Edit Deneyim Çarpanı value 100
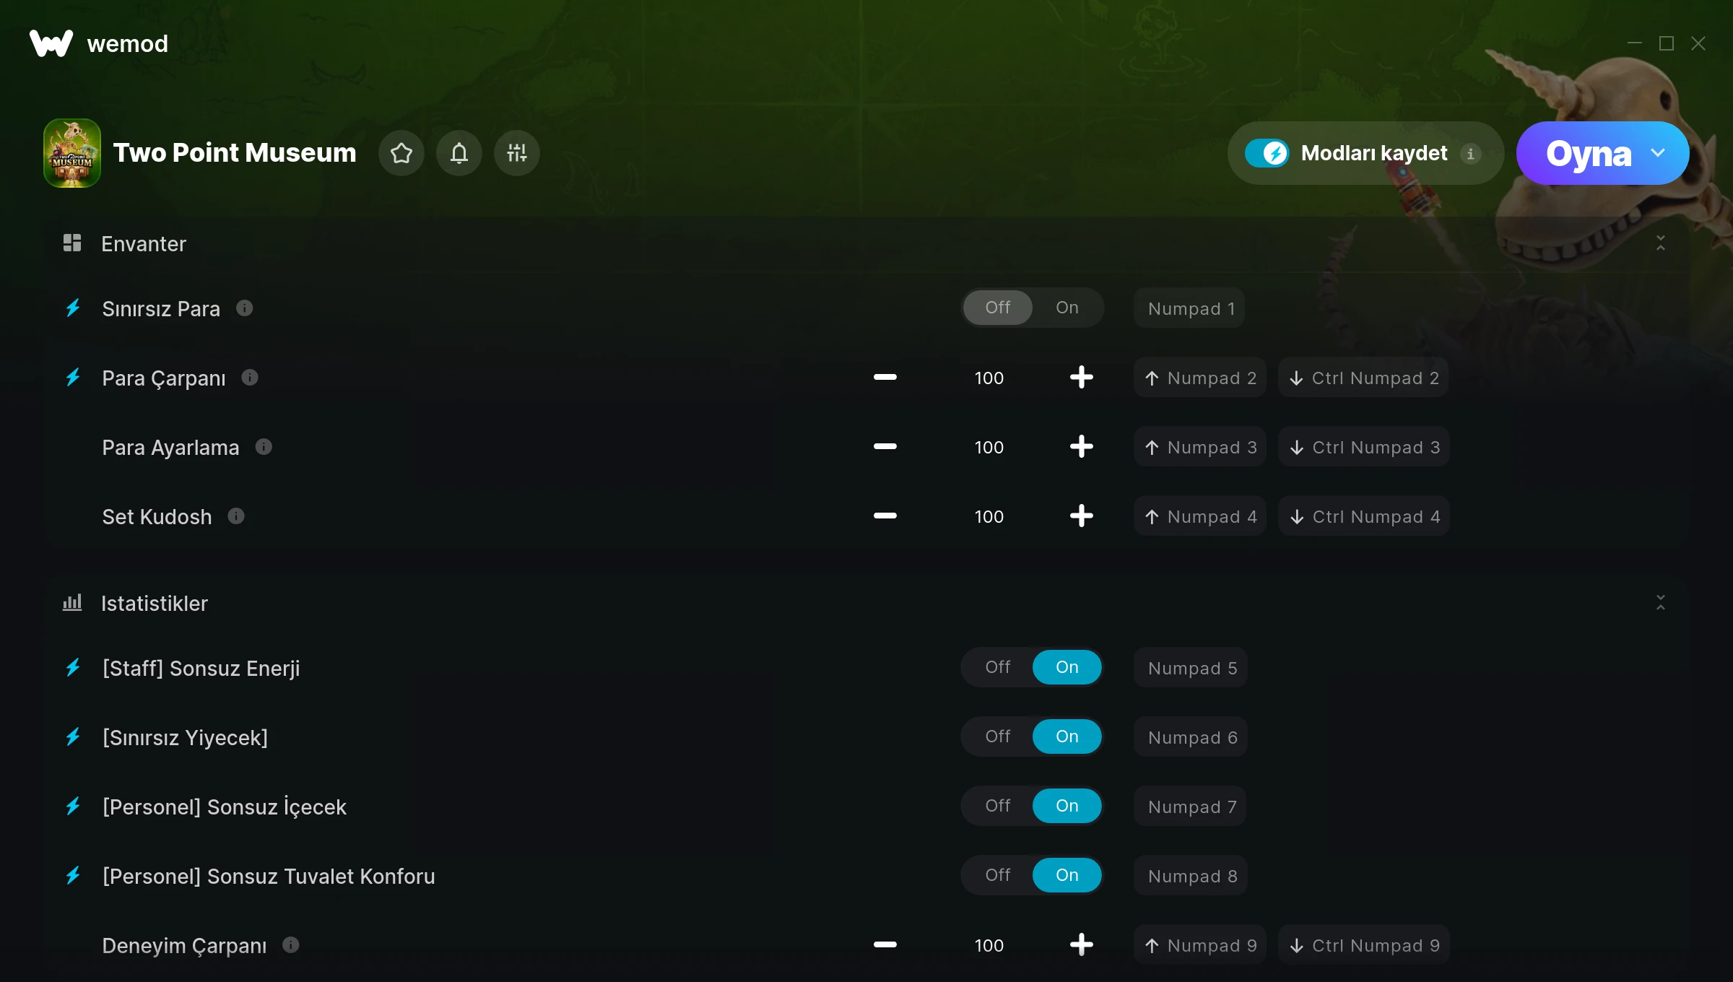This screenshot has width=1733, height=982. pos(989,945)
